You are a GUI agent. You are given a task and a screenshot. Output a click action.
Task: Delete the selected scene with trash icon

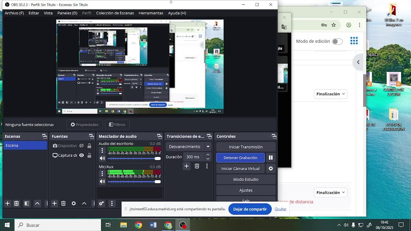point(16,203)
